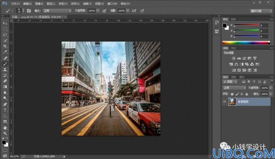Add a Black & White adjustment

coord(242,64)
